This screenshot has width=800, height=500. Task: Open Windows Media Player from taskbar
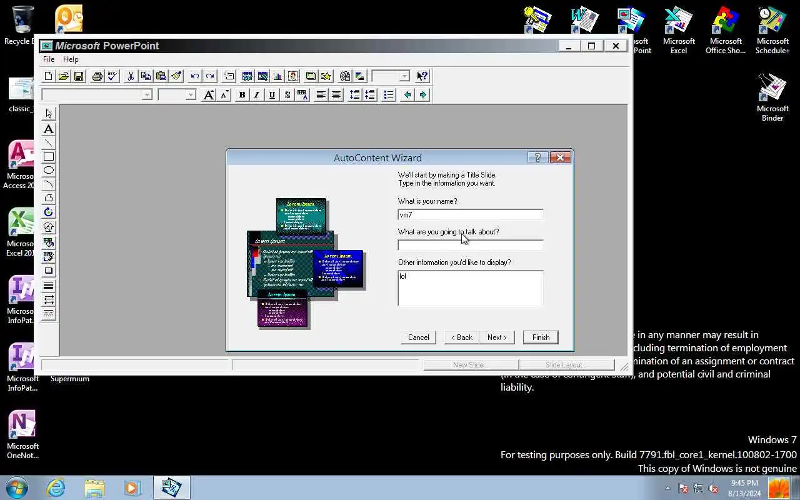point(132,487)
